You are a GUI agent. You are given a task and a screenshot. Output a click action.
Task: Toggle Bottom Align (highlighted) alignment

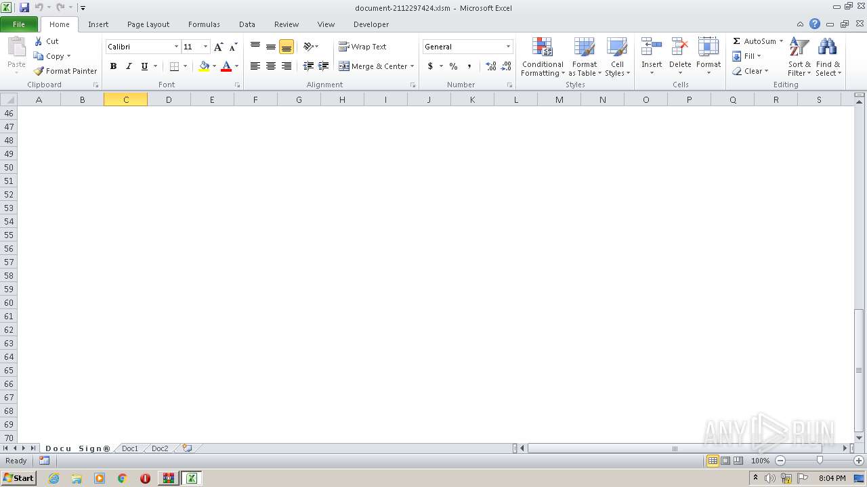[287, 47]
